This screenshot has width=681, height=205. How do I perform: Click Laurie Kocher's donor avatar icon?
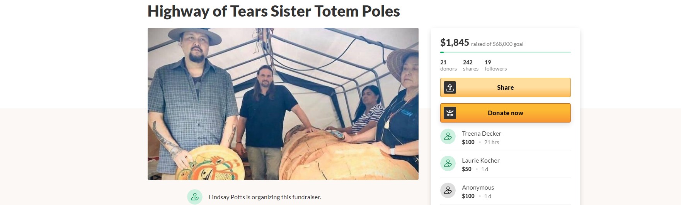(448, 163)
